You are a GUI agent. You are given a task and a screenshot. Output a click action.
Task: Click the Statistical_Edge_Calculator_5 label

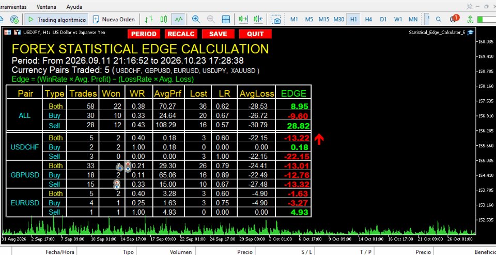(437, 32)
